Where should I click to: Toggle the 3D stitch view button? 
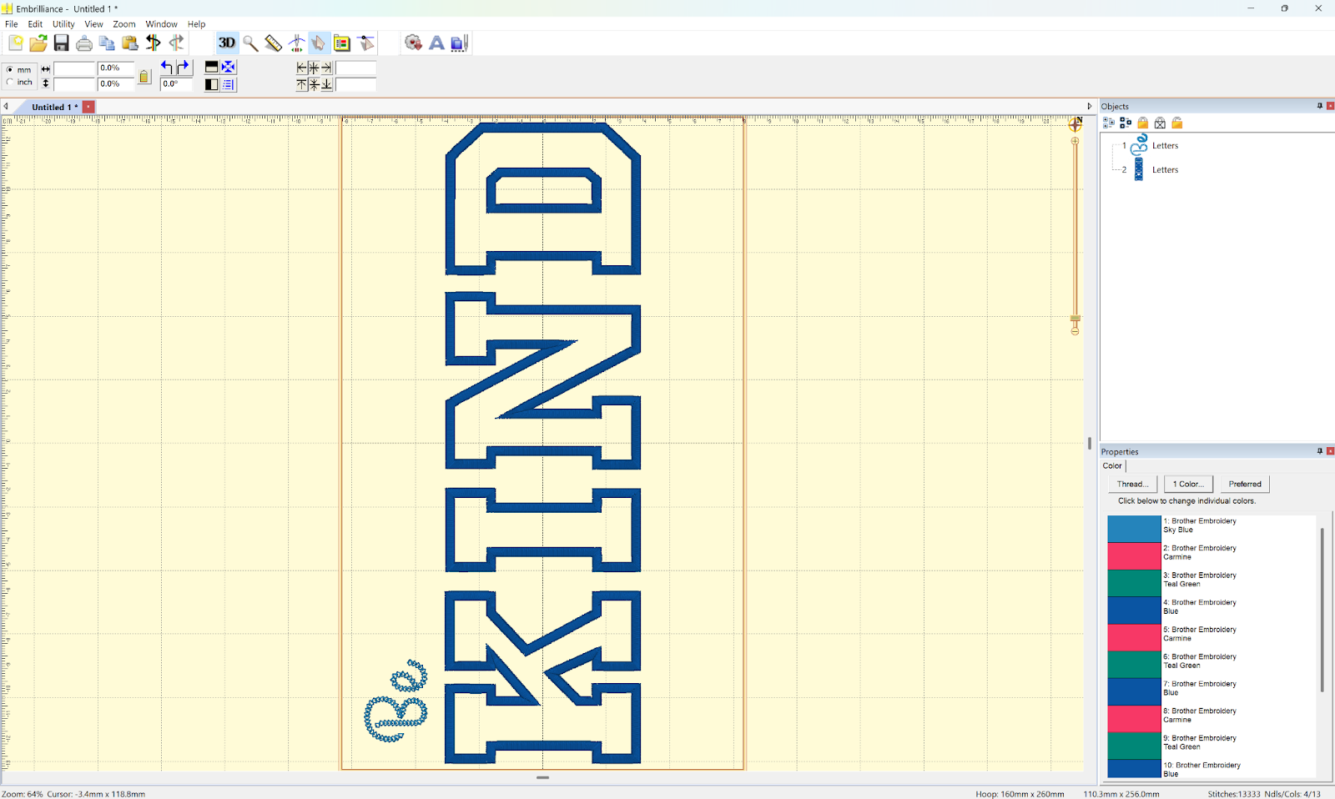point(226,43)
